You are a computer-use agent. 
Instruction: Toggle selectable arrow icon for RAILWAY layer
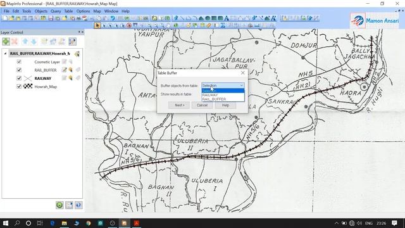(x=70, y=79)
